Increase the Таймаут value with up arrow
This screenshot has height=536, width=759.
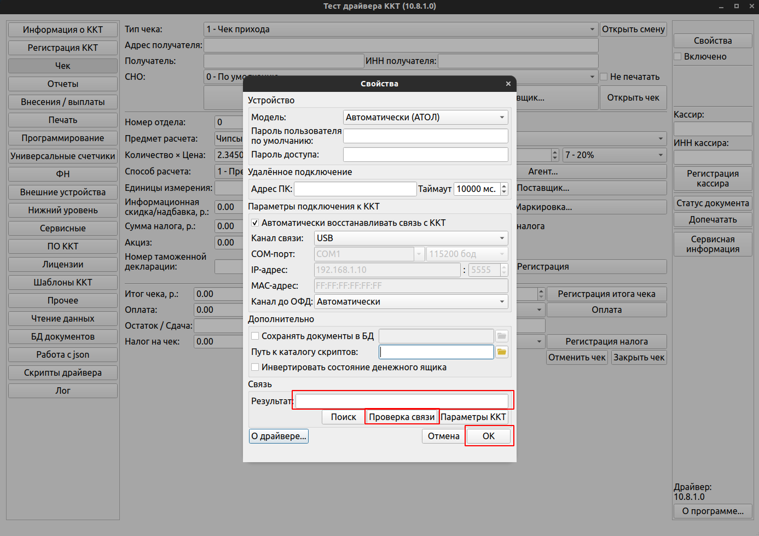(x=504, y=186)
